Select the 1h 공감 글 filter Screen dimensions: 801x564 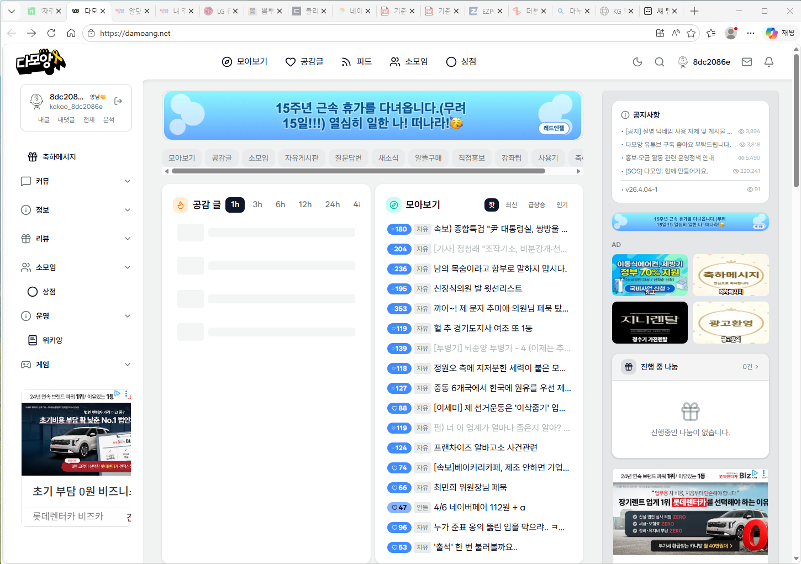click(235, 204)
